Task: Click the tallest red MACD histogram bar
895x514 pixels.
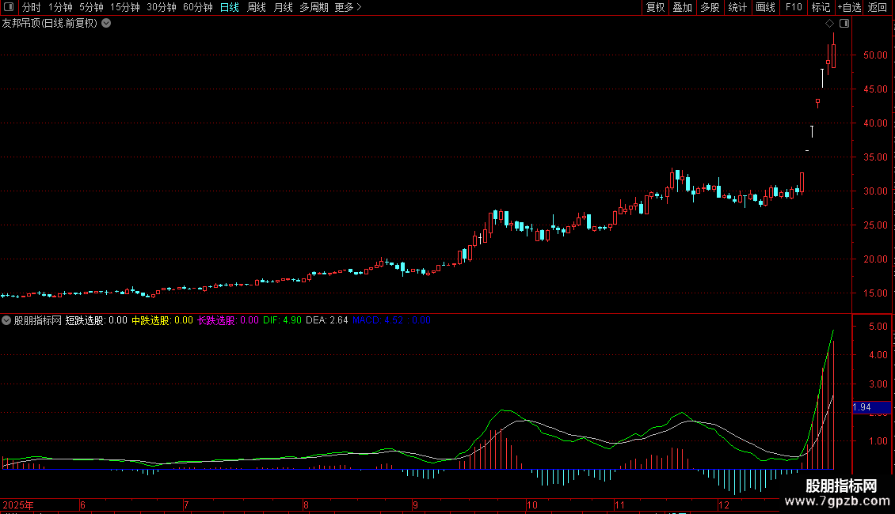Action: click(x=833, y=405)
